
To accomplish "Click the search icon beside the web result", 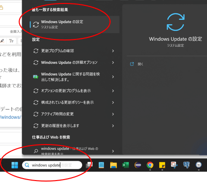I will click(36, 151).
